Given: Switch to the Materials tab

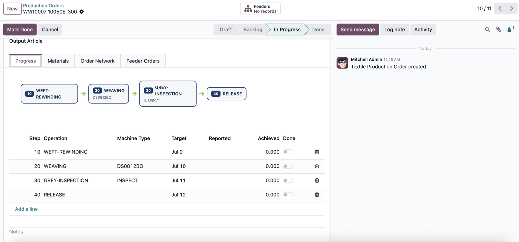Looking at the screenshot, I should point(58,61).
